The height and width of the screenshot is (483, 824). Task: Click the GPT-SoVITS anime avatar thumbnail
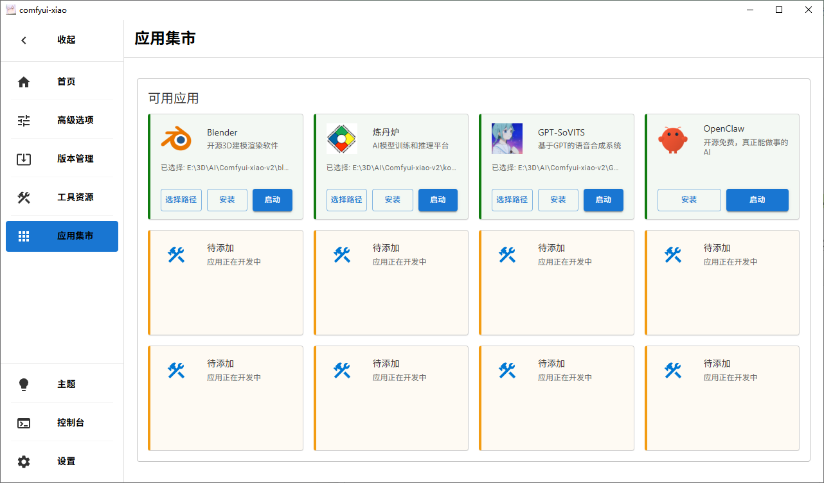[507, 139]
